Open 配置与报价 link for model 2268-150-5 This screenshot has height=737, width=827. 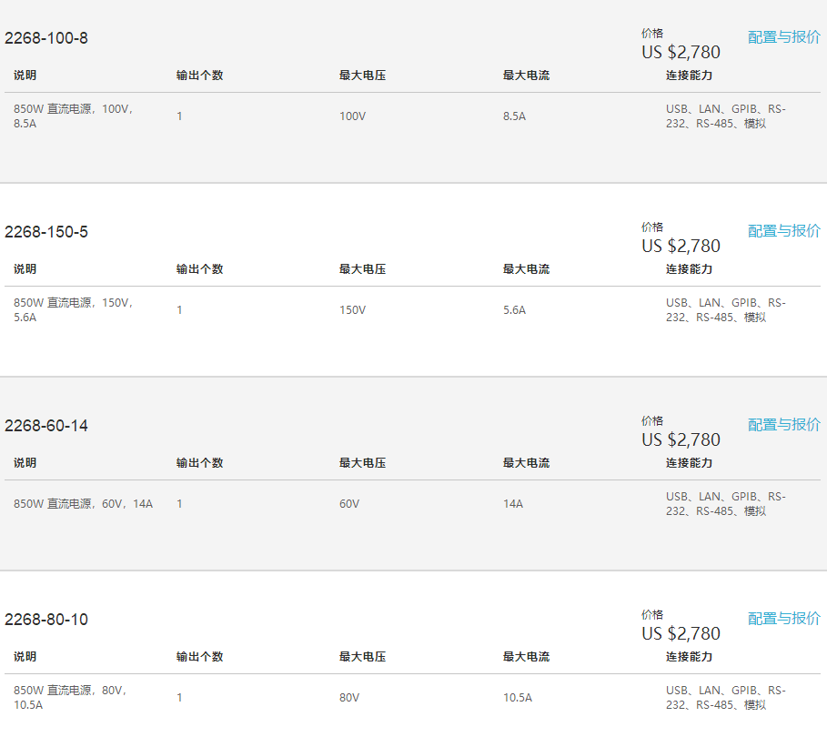pyautogui.click(x=783, y=231)
